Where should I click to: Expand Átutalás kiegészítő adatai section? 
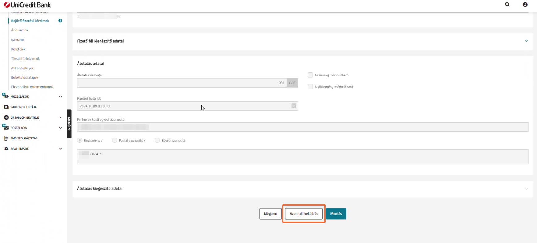click(526, 188)
